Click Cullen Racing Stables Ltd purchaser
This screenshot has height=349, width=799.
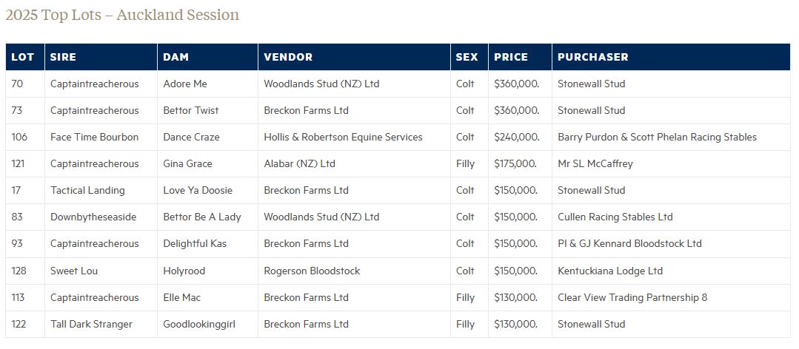click(615, 217)
